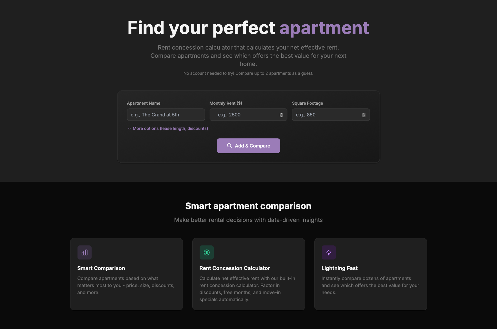The height and width of the screenshot is (329, 497).
Task: Click the chevron beside More options
Action: click(129, 128)
